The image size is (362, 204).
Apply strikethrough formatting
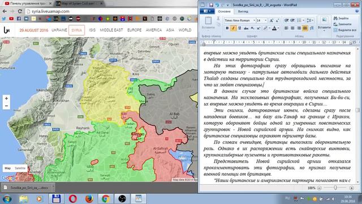click(246, 28)
